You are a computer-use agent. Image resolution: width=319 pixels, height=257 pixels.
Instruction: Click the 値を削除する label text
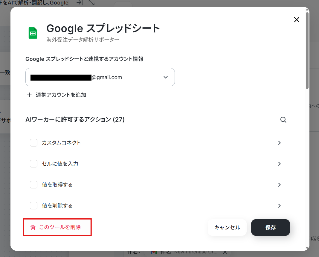[x=57, y=206]
